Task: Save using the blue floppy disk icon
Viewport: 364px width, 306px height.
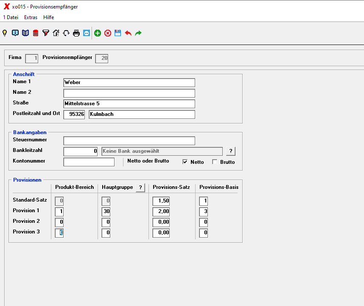Action: [x=118, y=33]
